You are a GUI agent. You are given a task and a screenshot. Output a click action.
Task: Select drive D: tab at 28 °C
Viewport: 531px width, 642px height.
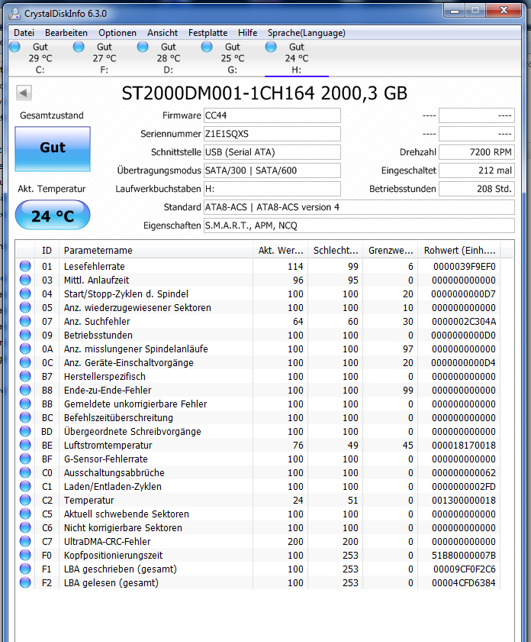coord(169,58)
